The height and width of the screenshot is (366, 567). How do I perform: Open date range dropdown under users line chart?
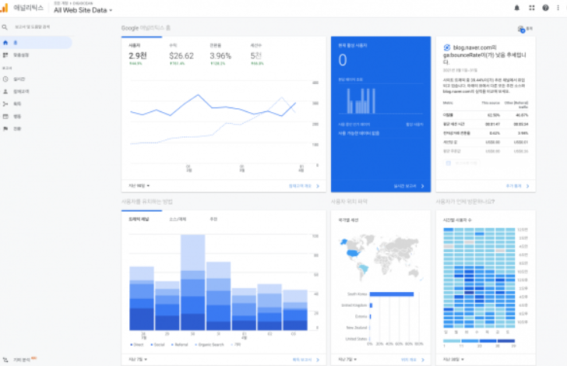coord(139,186)
